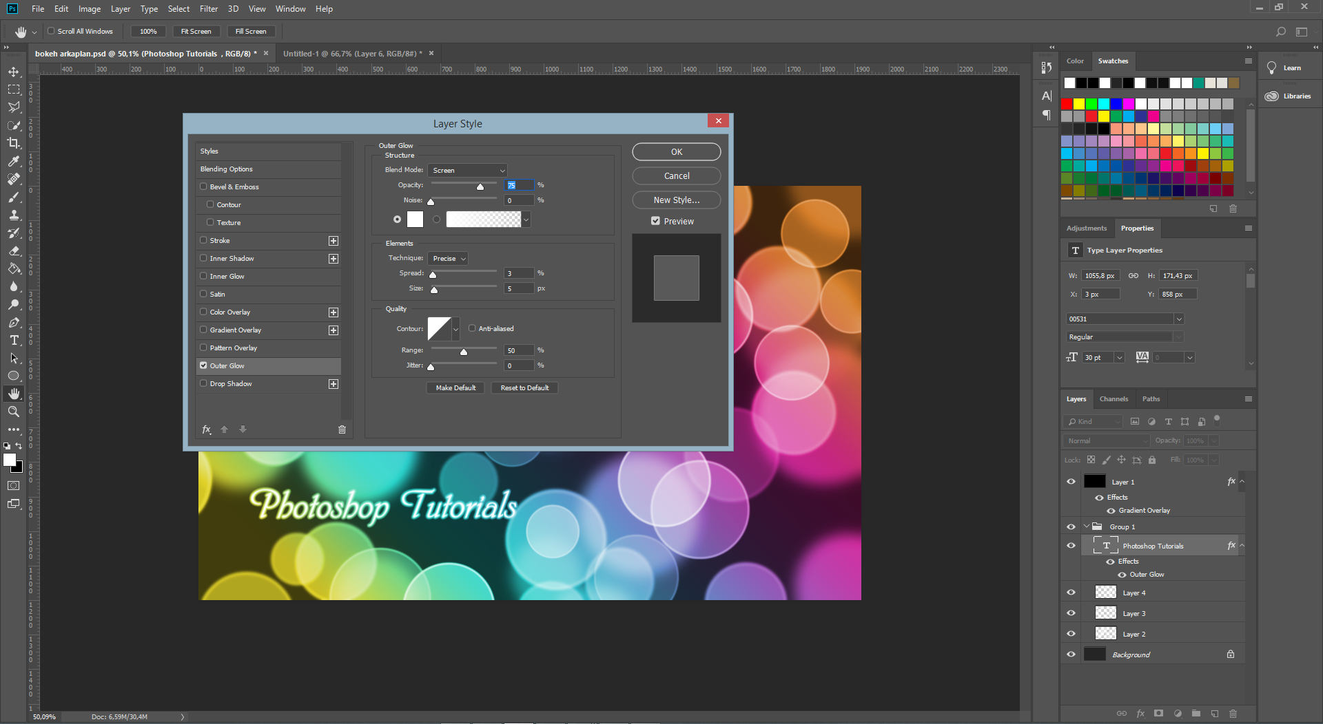Image resolution: width=1323 pixels, height=724 pixels.
Task: Click the white glow color swatch
Action: (x=415, y=220)
